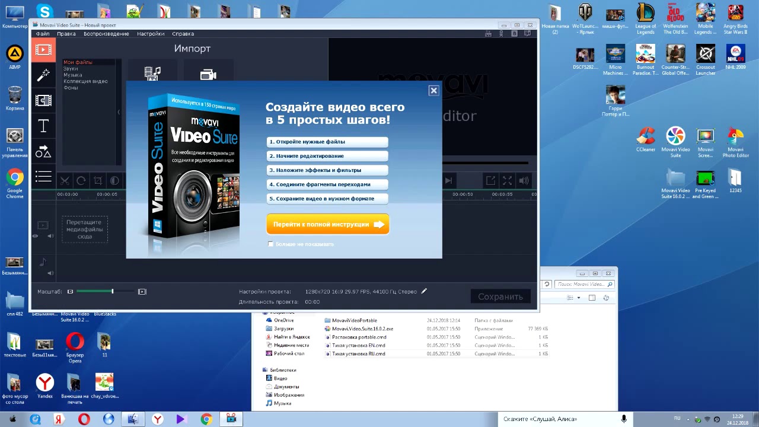Mute the video track speaker
Viewport: 759px width, 427px height.
coord(50,236)
